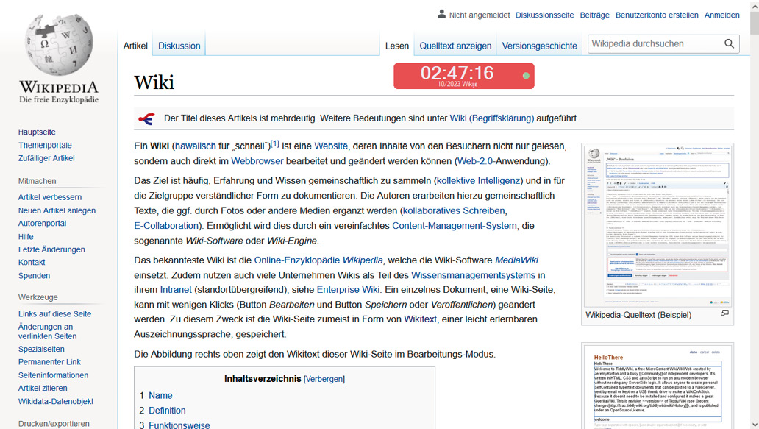Click the scrollbar down arrow
Screen dimensions: 759x429
(x=754, y=424)
